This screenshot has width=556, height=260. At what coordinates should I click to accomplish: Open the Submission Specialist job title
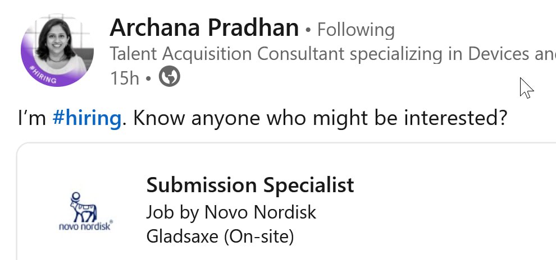tap(250, 185)
